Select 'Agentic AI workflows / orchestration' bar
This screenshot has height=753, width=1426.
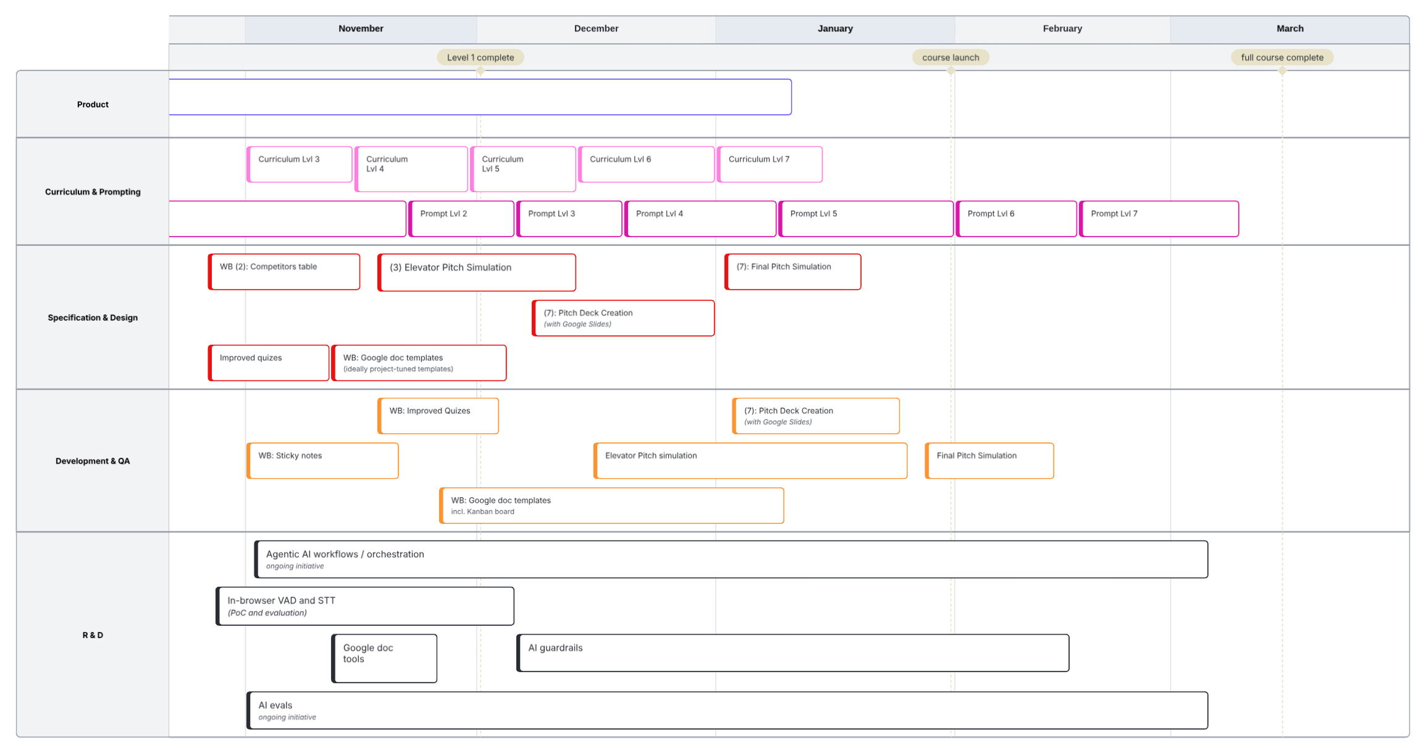click(x=731, y=559)
